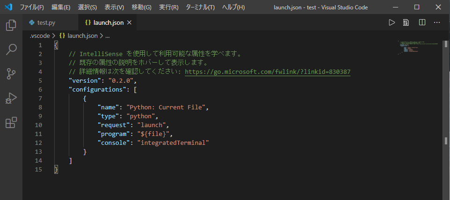Open the 編集(E) menu

61,7
